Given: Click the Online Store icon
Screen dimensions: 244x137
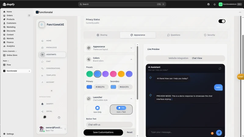Looking at the screenshot, I should [4, 55].
